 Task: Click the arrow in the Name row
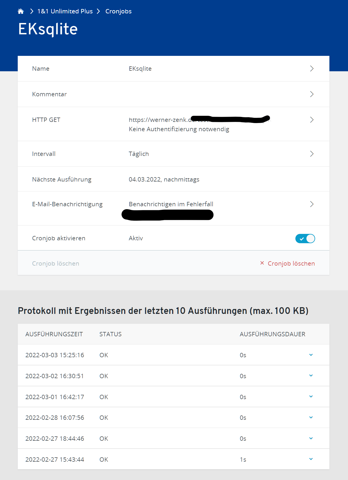click(312, 69)
